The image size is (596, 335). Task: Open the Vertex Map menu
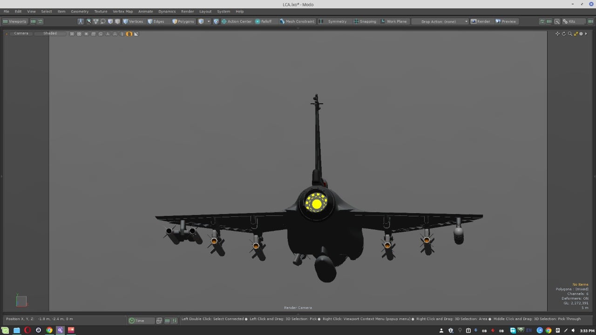(x=122, y=11)
